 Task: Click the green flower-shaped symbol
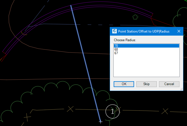[x=135, y=17]
